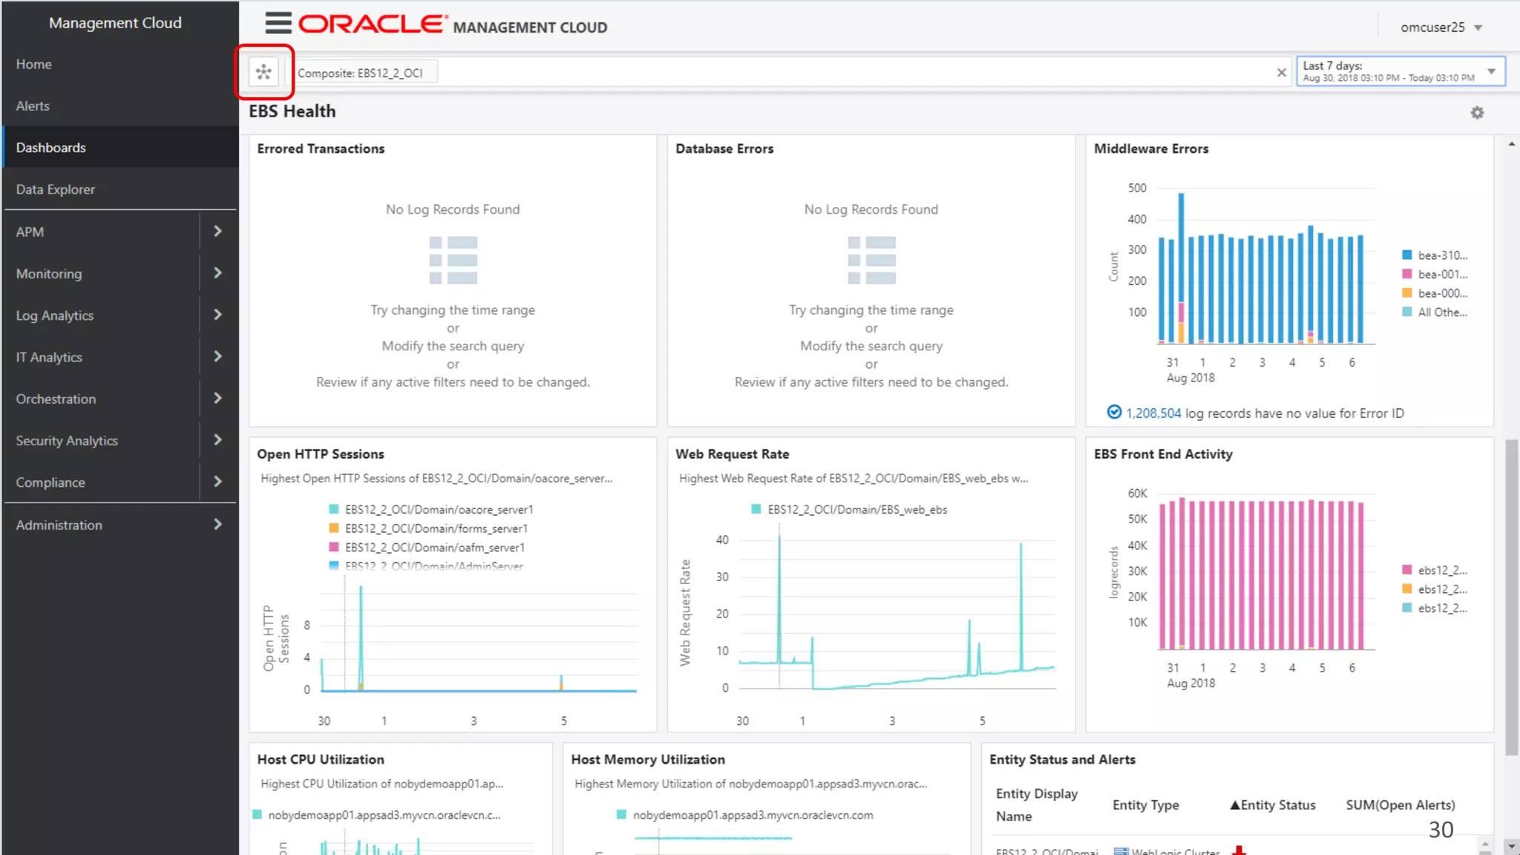
Task: Click the WebLogic Cluster entity type icon
Action: tap(1121, 851)
